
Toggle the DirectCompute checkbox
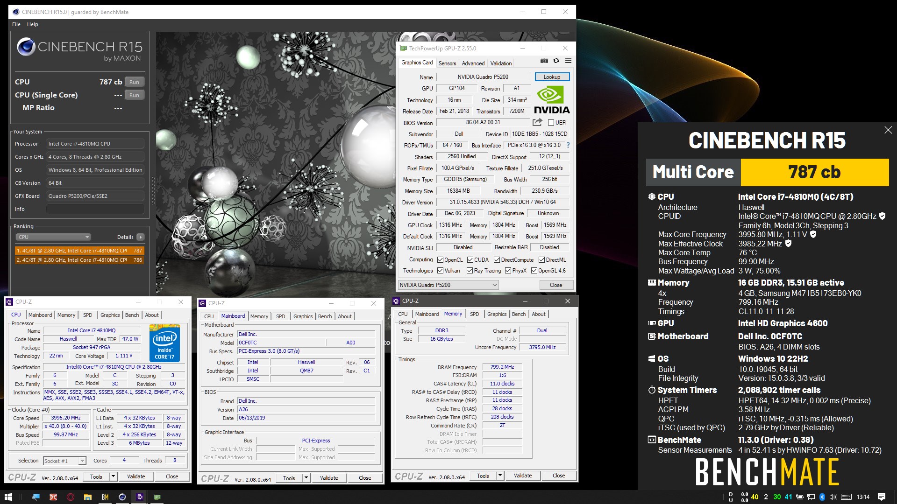(x=497, y=260)
